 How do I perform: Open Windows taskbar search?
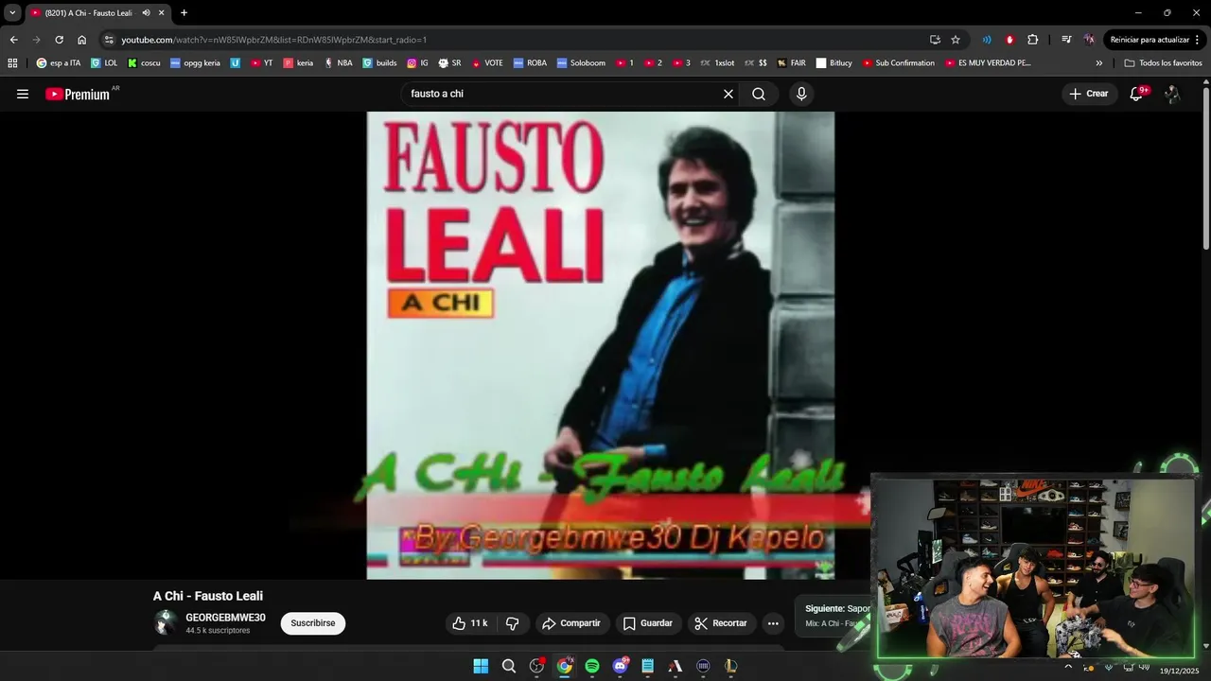click(509, 666)
